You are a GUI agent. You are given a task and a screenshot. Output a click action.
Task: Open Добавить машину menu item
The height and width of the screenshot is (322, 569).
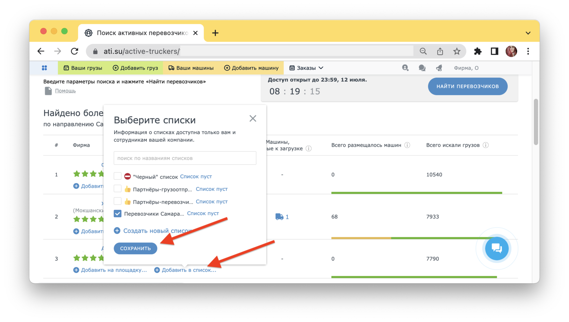251,68
